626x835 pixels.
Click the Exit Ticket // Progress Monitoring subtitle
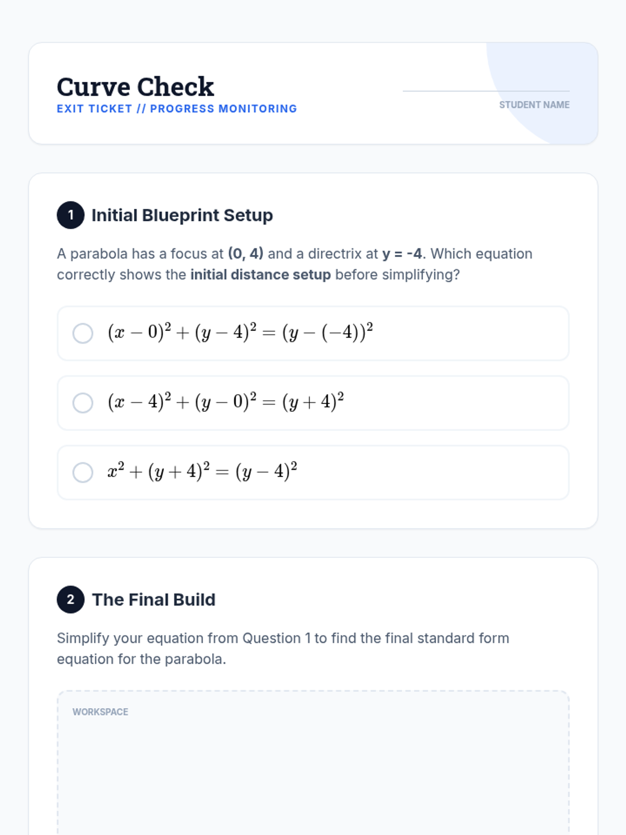[177, 109]
